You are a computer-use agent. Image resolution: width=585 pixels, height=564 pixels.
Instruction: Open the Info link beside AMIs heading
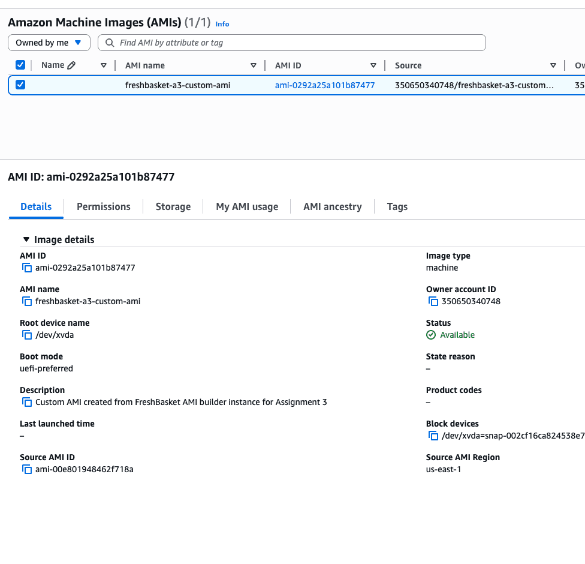coord(222,24)
